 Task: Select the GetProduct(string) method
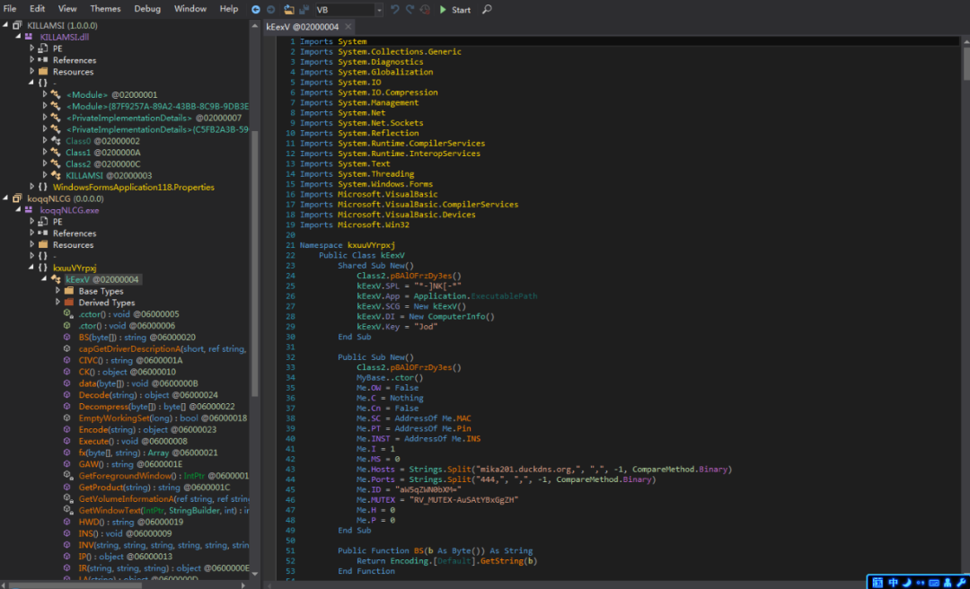154,488
